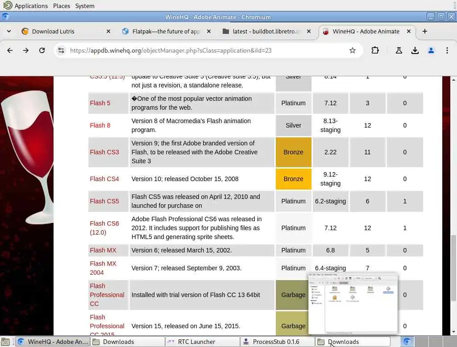Open the Applications menu
The image size is (457, 347).
(x=31, y=6)
